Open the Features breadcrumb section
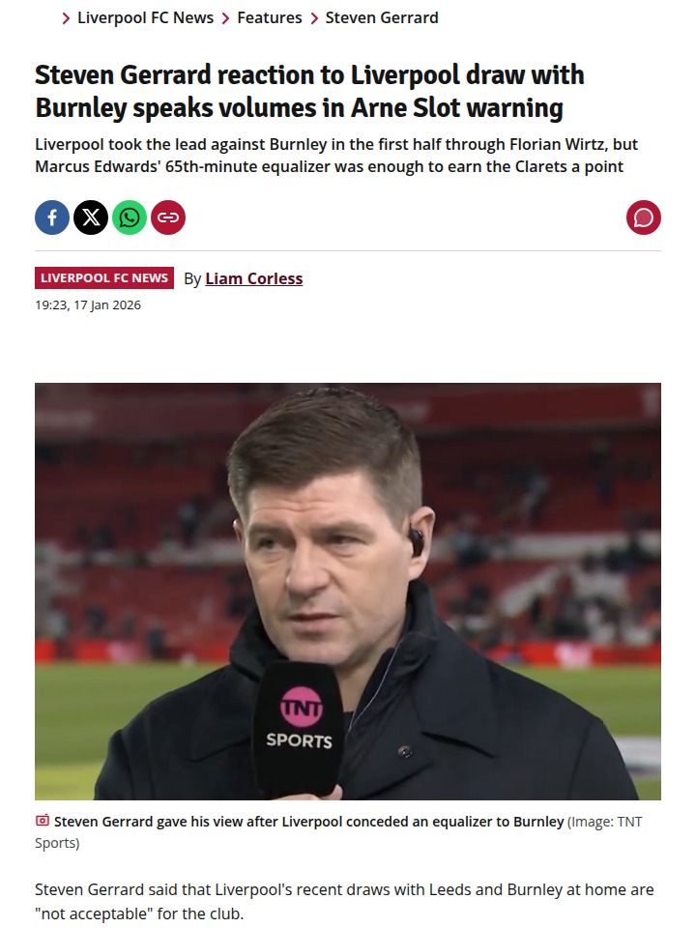Viewport: 696px width, 928px height. [x=269, y=17]
